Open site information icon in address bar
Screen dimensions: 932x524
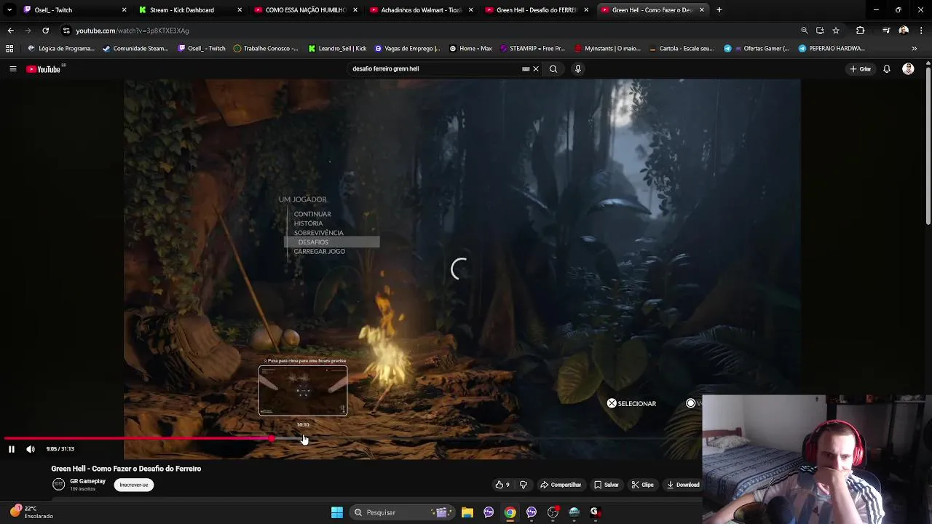(66, 31)
